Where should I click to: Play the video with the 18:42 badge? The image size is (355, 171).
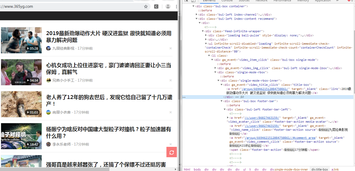[21, 136]
